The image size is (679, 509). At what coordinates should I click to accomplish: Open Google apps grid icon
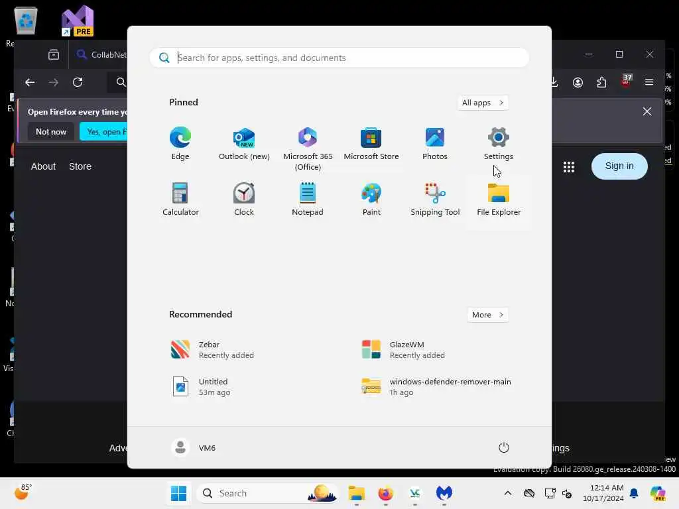coord(568,166)
